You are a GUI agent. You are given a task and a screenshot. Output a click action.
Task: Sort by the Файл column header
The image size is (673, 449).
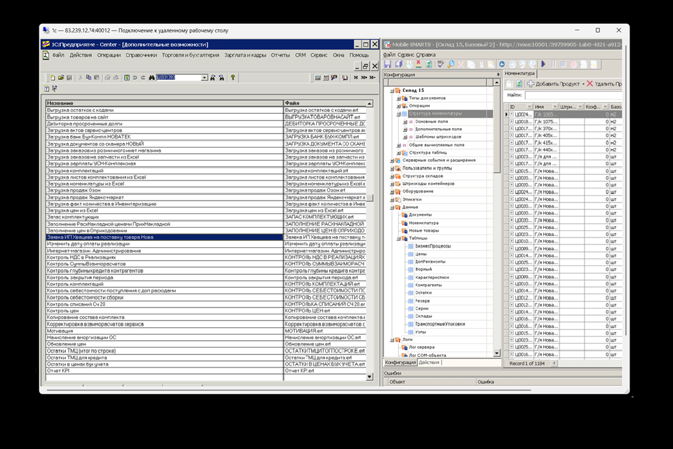click(x=325, y=103)
